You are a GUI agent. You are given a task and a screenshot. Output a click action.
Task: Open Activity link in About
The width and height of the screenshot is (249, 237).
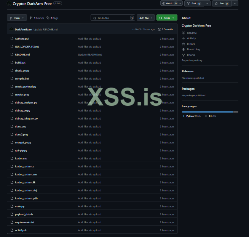coord(192,38)
